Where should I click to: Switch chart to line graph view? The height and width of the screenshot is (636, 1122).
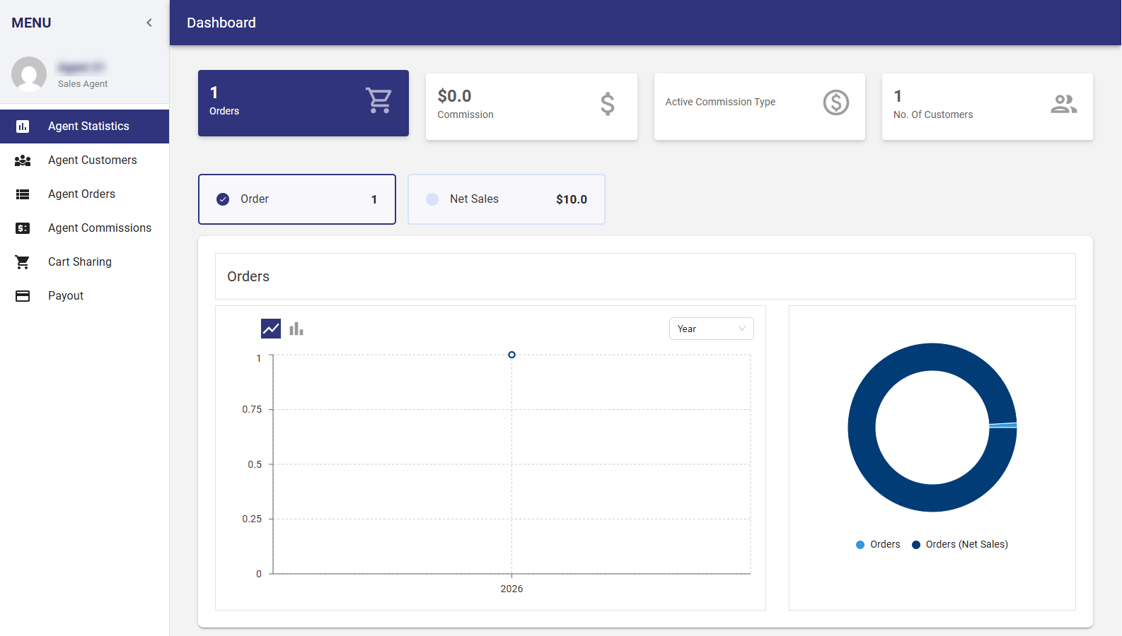[271, 329]
